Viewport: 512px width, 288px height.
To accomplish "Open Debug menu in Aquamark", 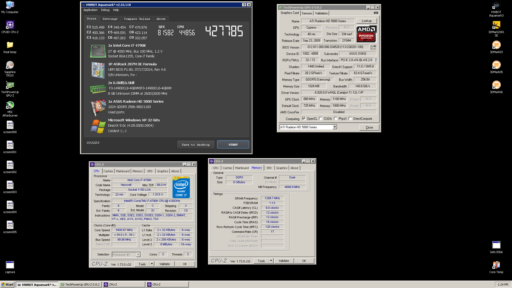I will click(x=105, y=10).
